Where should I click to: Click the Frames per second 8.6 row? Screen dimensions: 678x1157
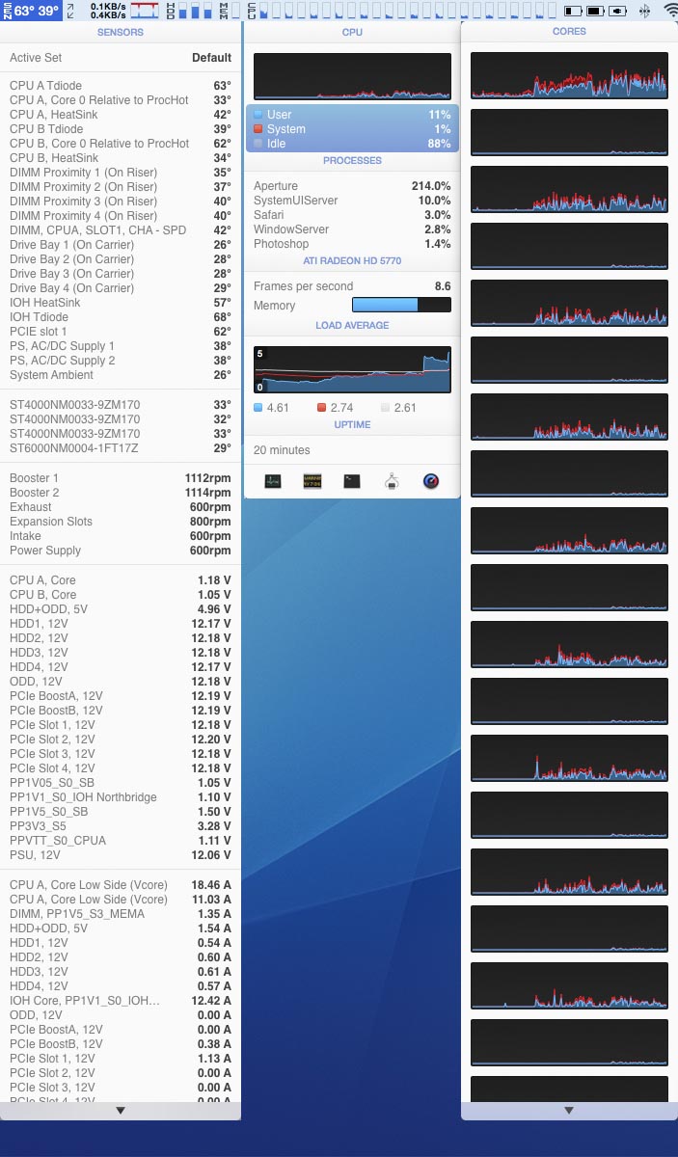[352, 286]
